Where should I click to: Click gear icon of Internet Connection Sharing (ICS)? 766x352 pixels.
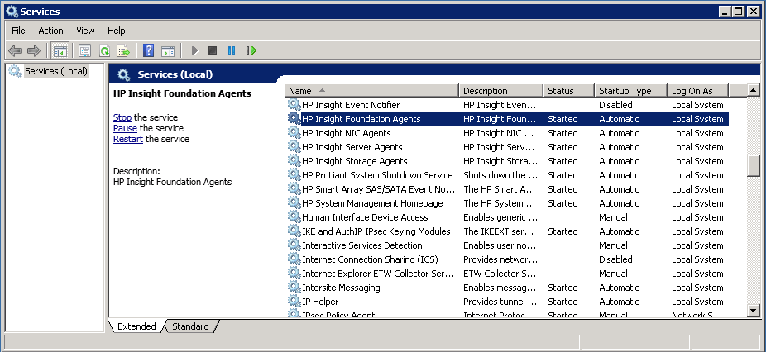[x=294, y=259]
